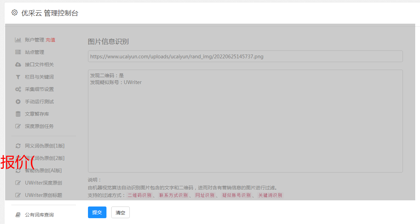Select UWriter原创标题 in the sidebar
Viewport: 420px width, 224px height.
pos(43,195)
